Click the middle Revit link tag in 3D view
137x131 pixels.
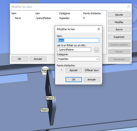tap(50, 98)
